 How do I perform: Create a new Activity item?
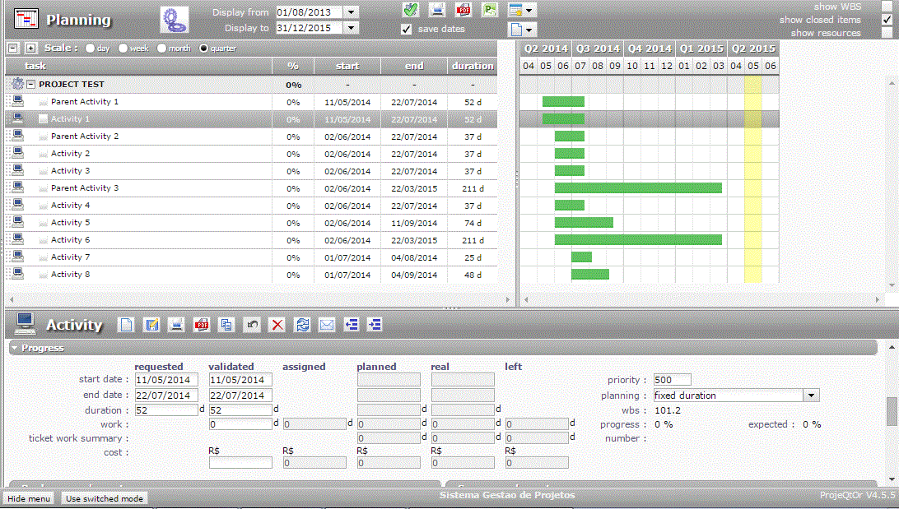126,325
